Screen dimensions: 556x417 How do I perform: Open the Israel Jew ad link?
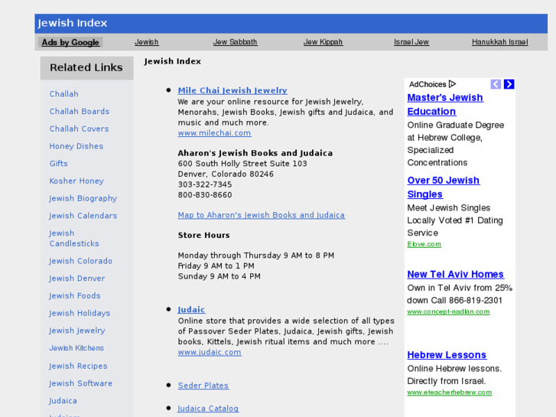tap(411, 42)
